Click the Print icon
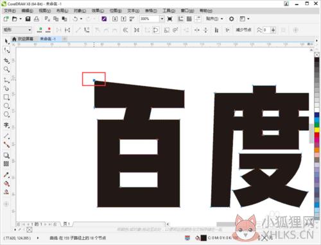Image resolution: width=321 pixels, height=245 pixels. coord(37,19)
